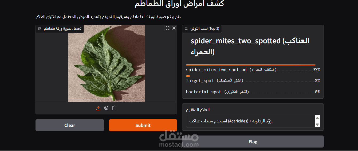Select the bacterial_spot 0% prediction row
This screenshot has width=358, height=151.
click(x=253, y=92)
